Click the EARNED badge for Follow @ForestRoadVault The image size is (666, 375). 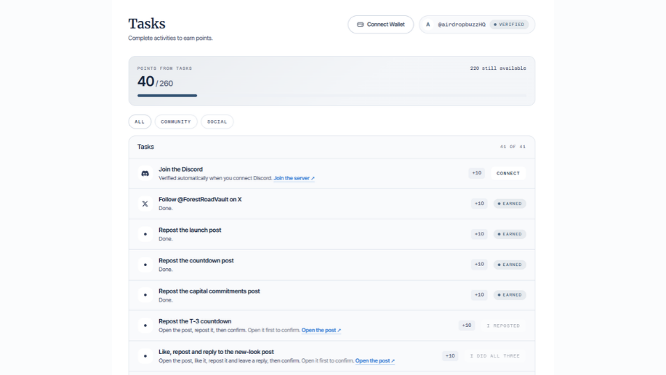tap(510, 203)
